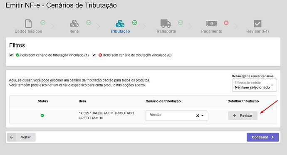Open the Venda cenário de tributação combo box
This screenshot has width=287, height=155.
click(x=176, y=116)
